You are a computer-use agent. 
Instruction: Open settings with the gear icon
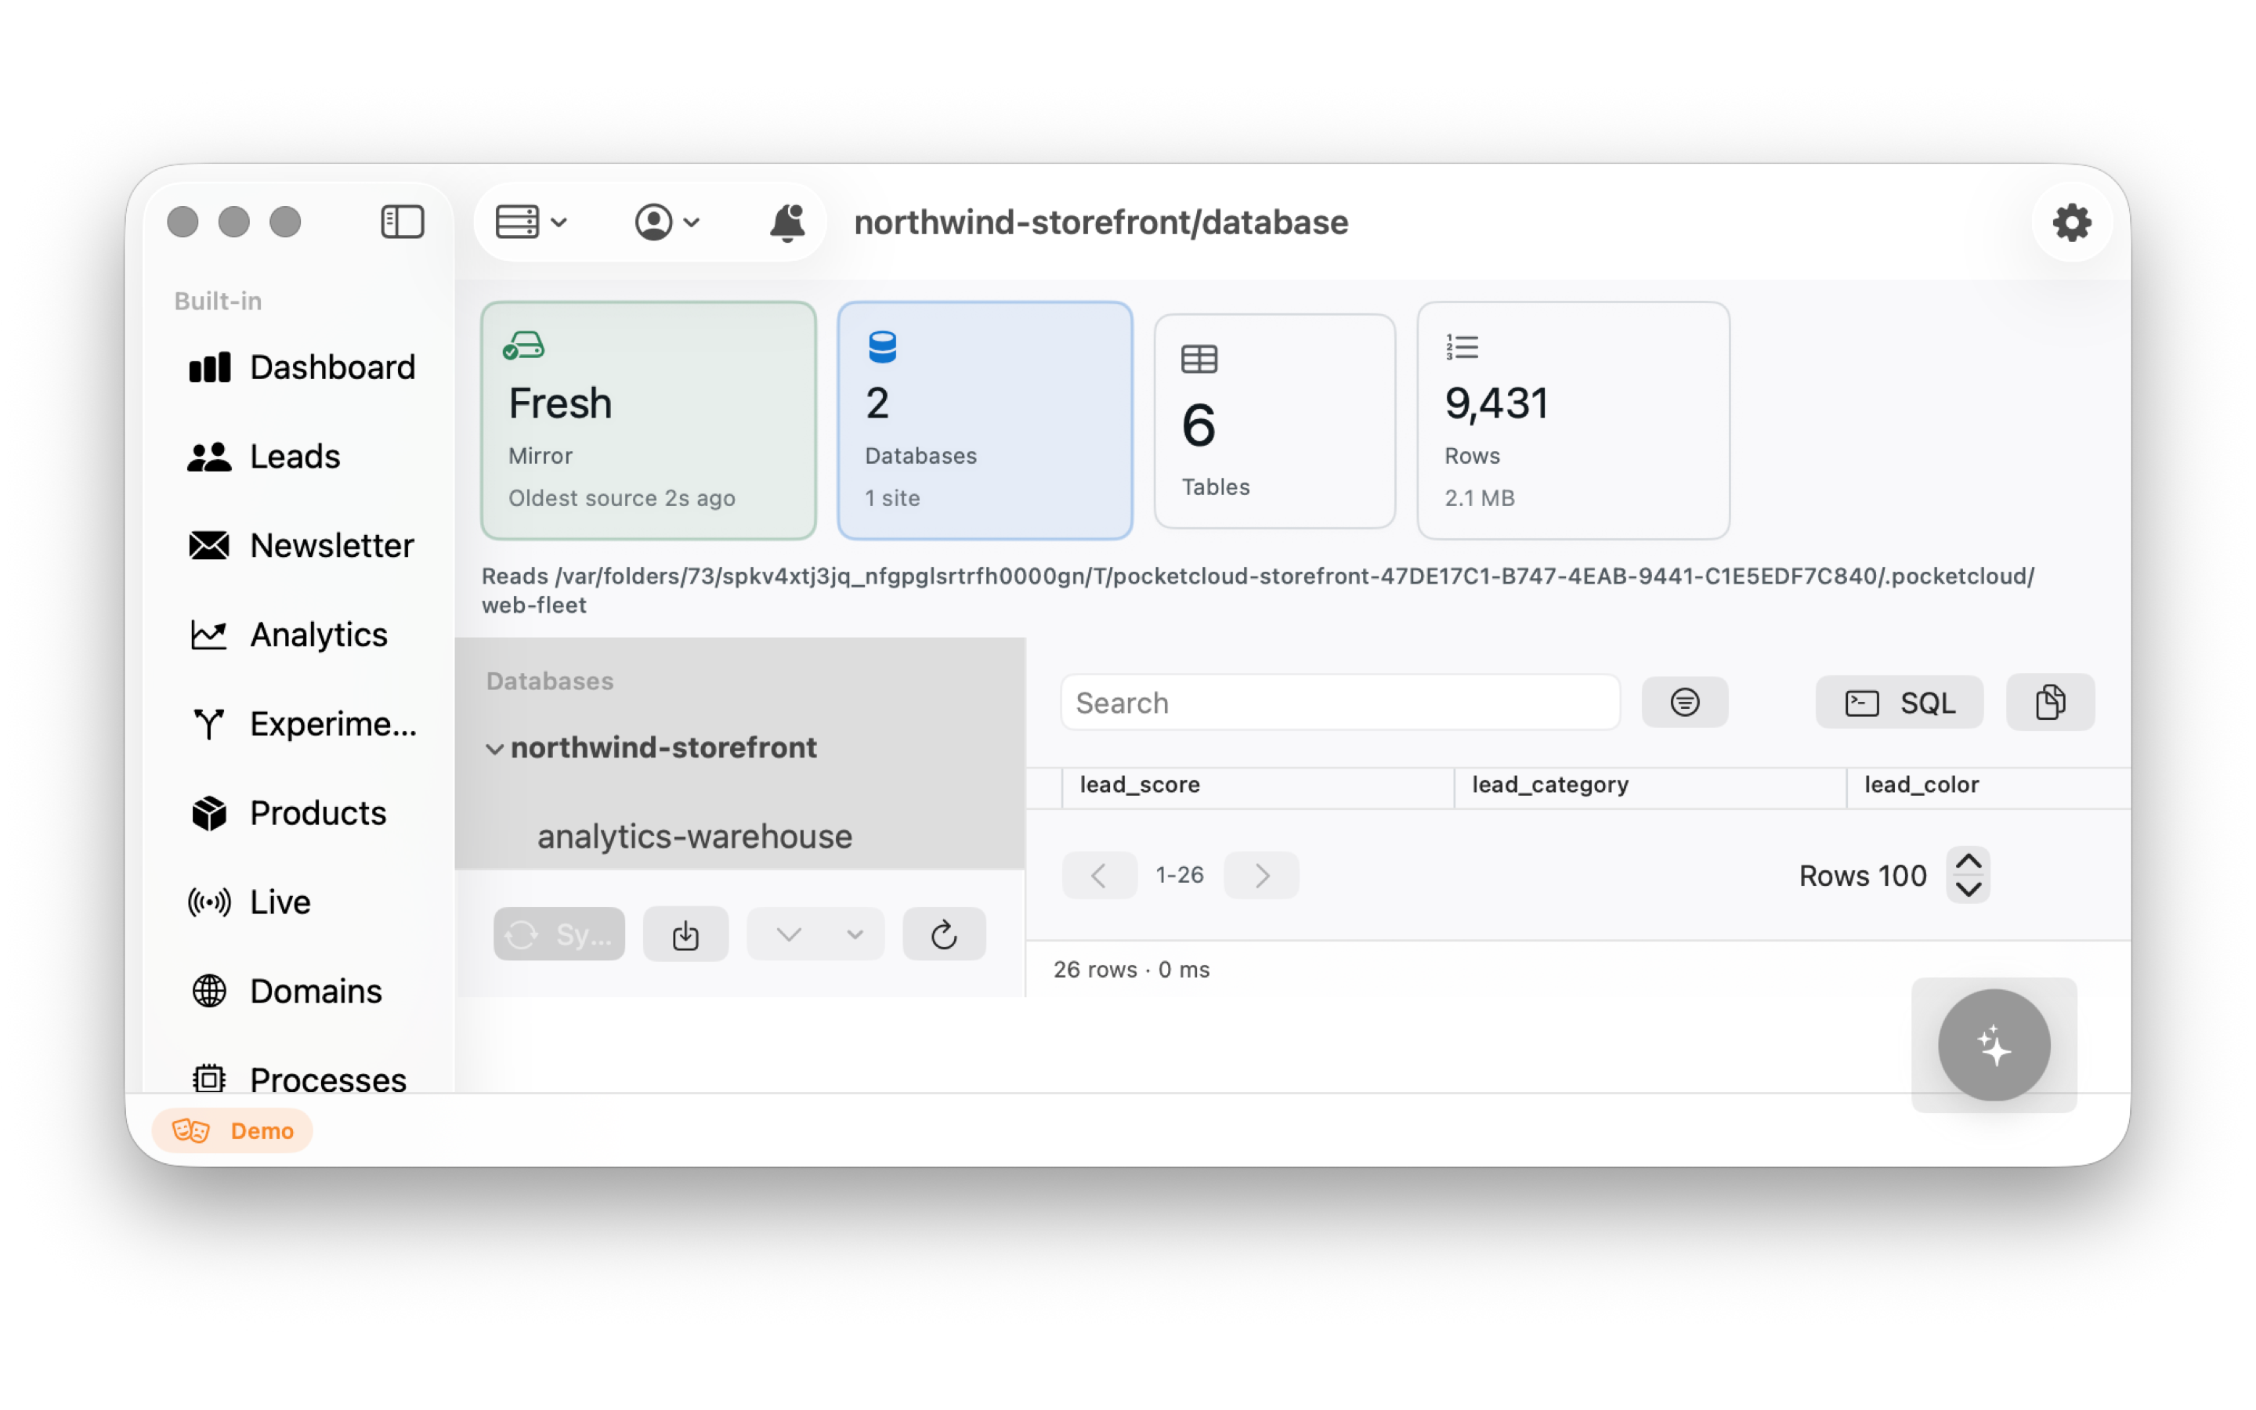coord(2071,222)
